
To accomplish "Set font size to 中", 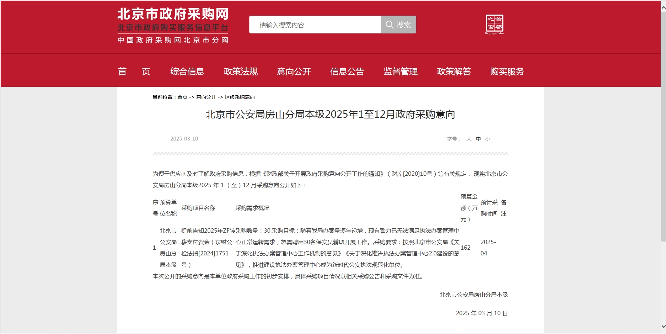I will [478, 139].
